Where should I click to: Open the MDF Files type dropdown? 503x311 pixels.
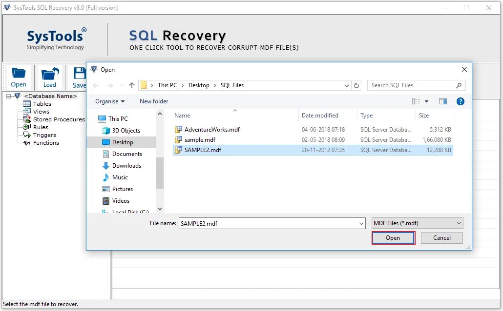417,223
